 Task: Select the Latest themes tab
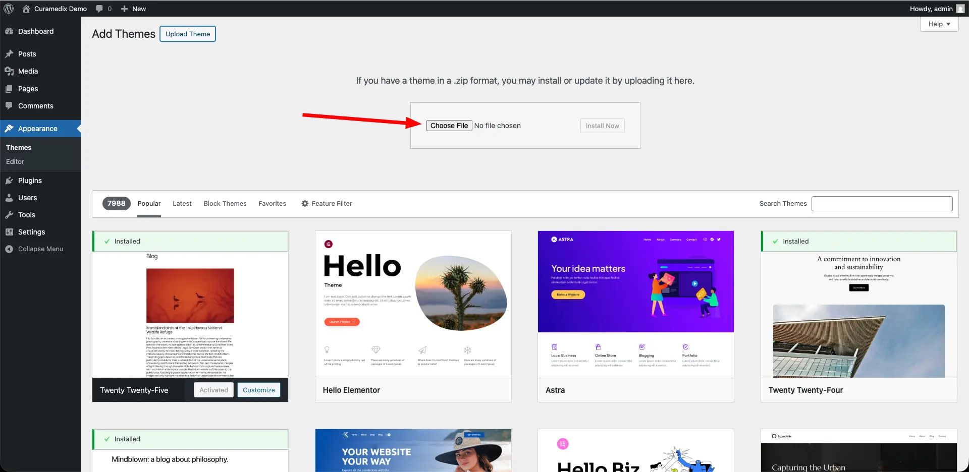182,203
